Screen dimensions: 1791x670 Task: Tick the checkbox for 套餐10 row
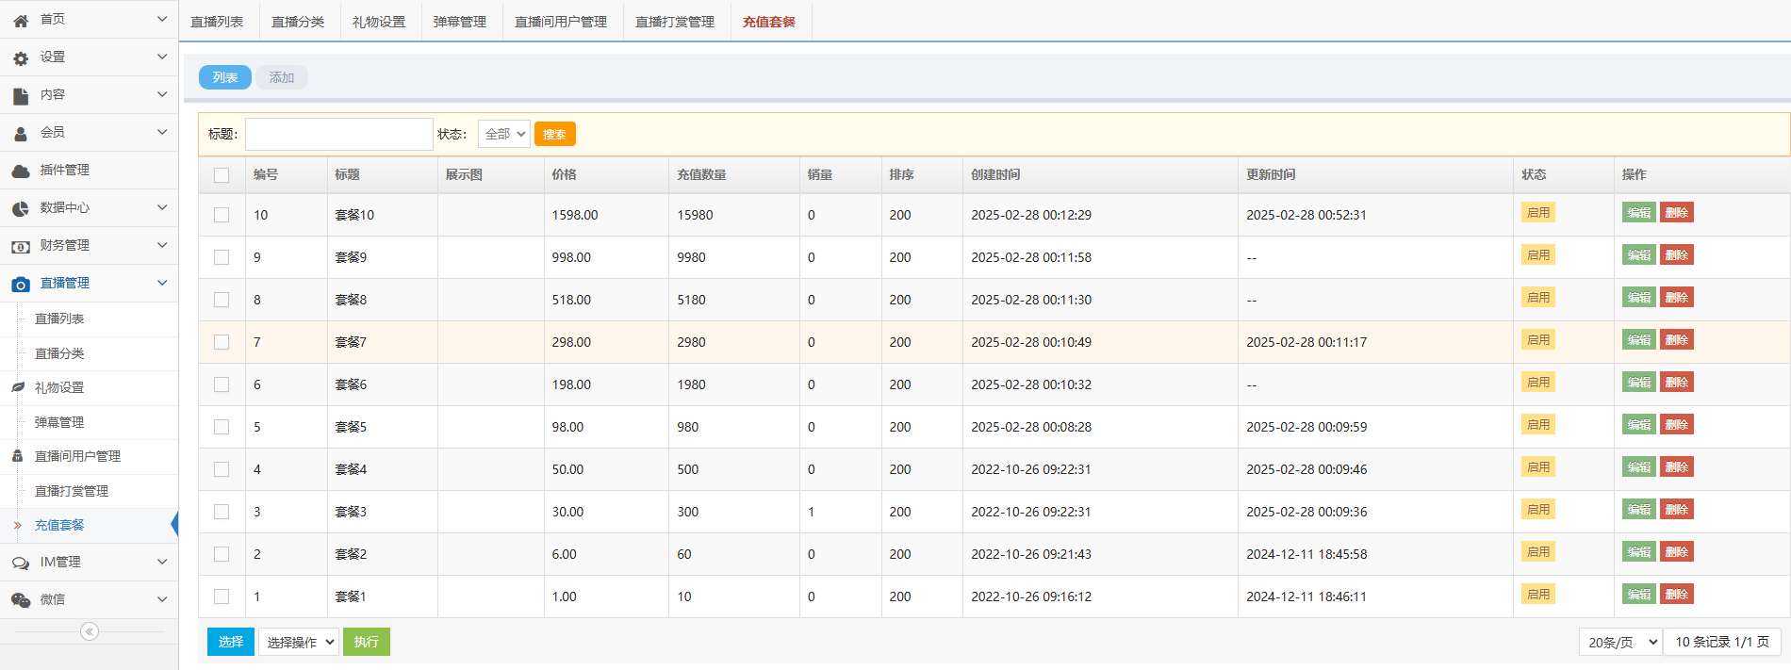point(222,215)
